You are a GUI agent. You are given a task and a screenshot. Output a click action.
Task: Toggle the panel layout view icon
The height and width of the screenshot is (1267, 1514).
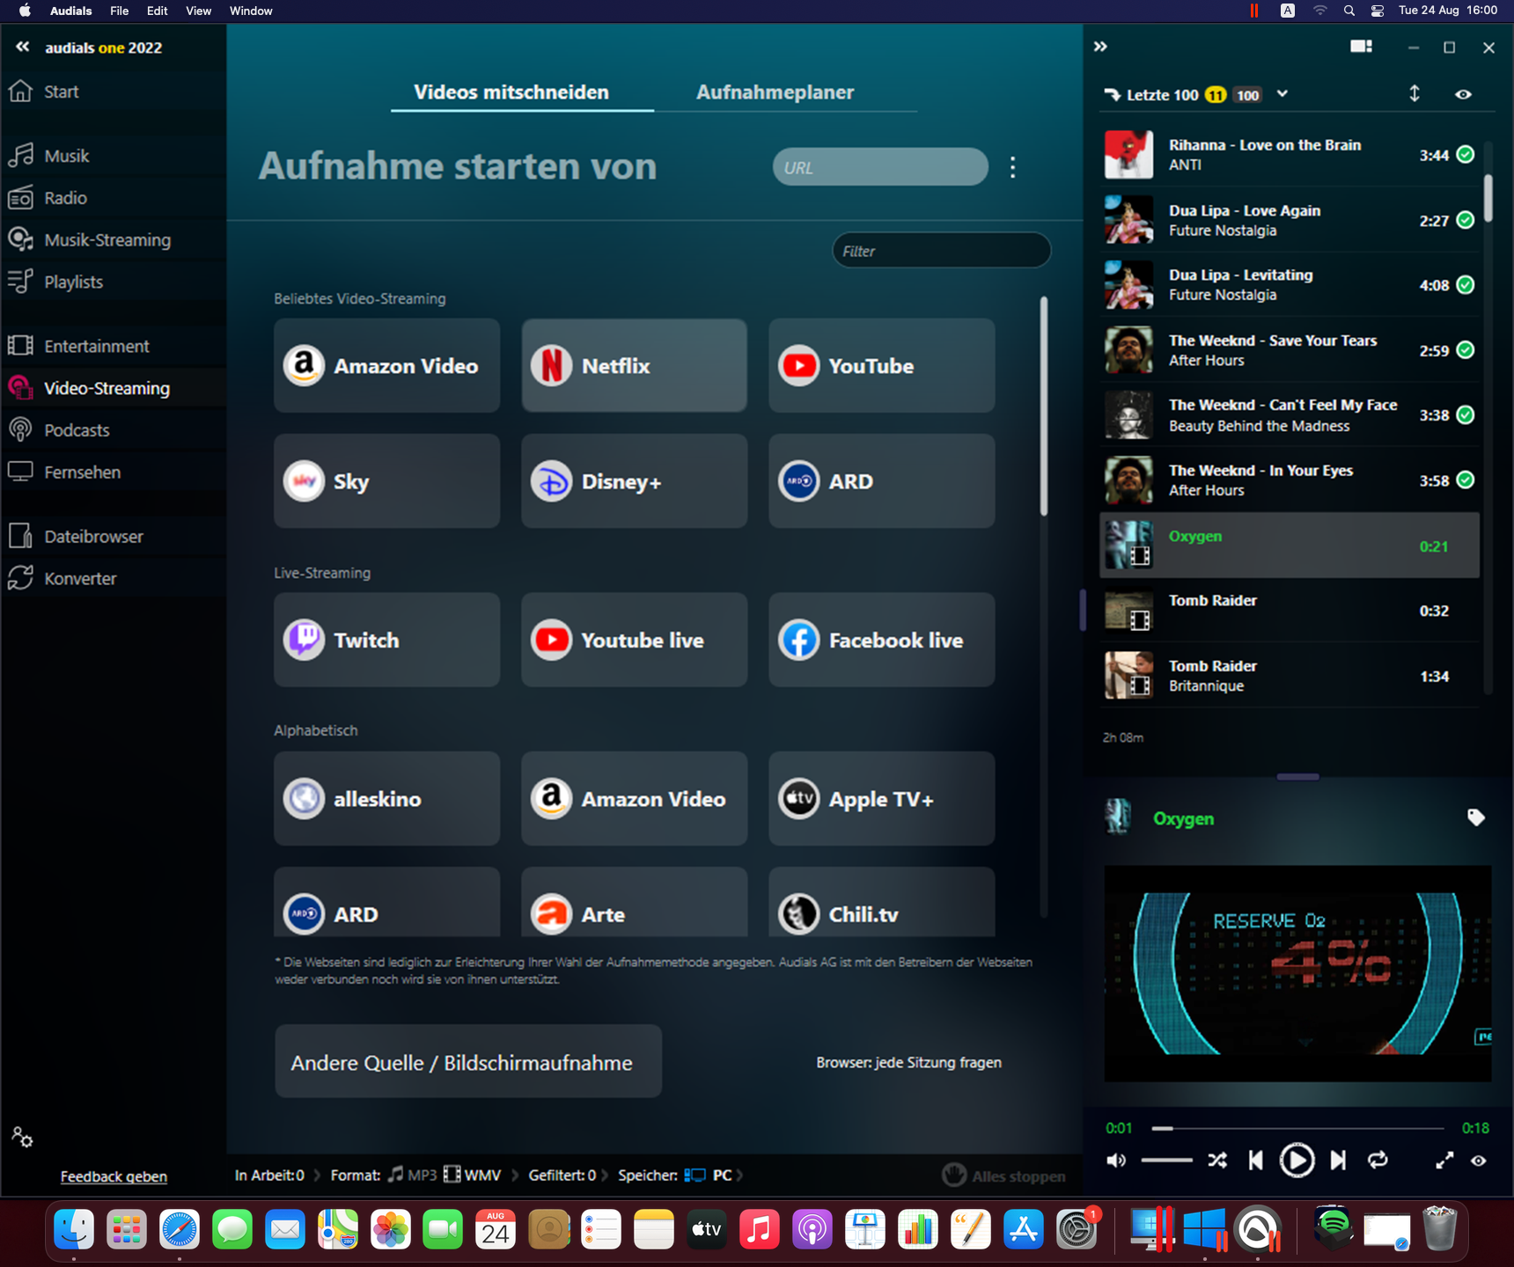tap(1361, 46)
